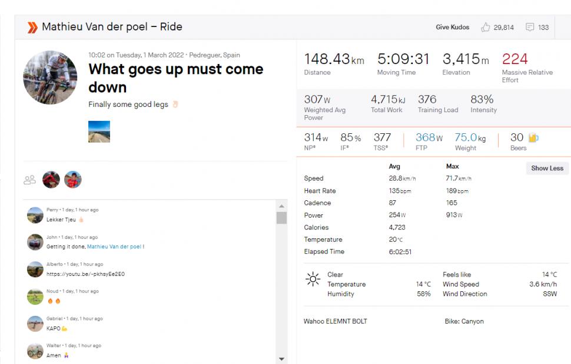Open Gabriel's commenter avatar
571x364 pixels.
pos(35,323)
